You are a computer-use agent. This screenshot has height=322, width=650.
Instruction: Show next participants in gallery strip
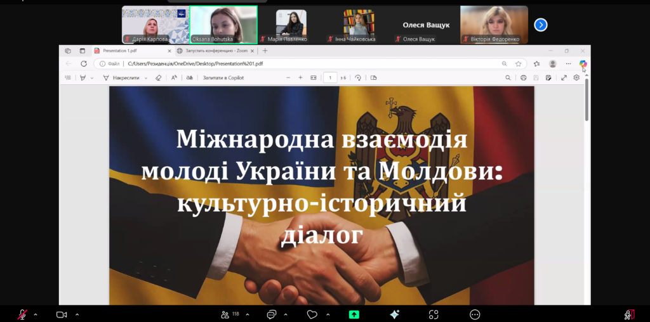tap(541, 25)
